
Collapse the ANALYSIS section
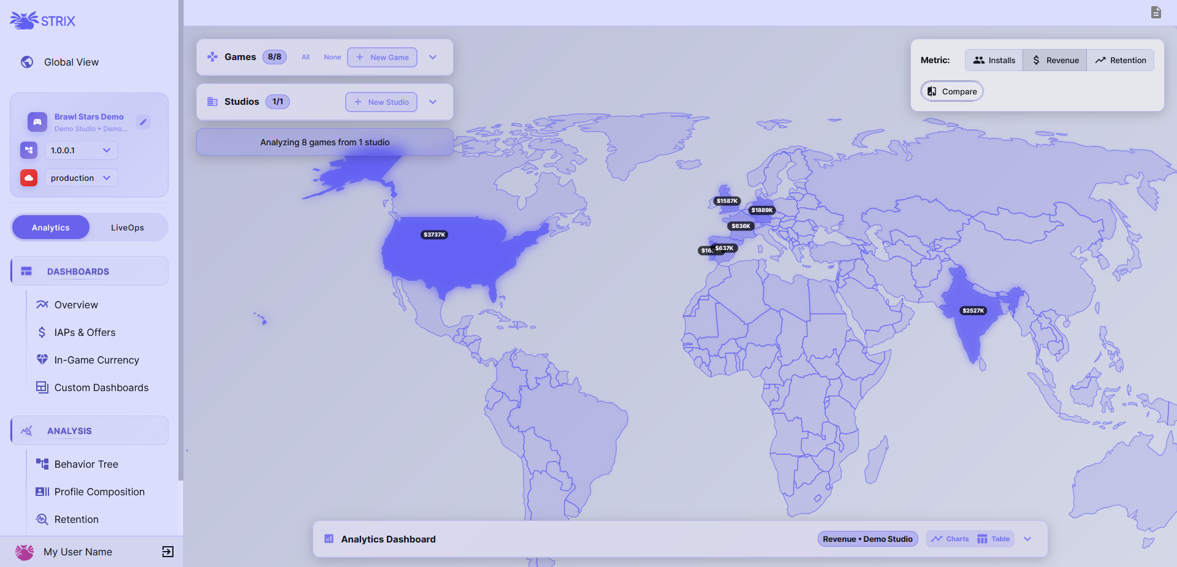click(90, 430)
